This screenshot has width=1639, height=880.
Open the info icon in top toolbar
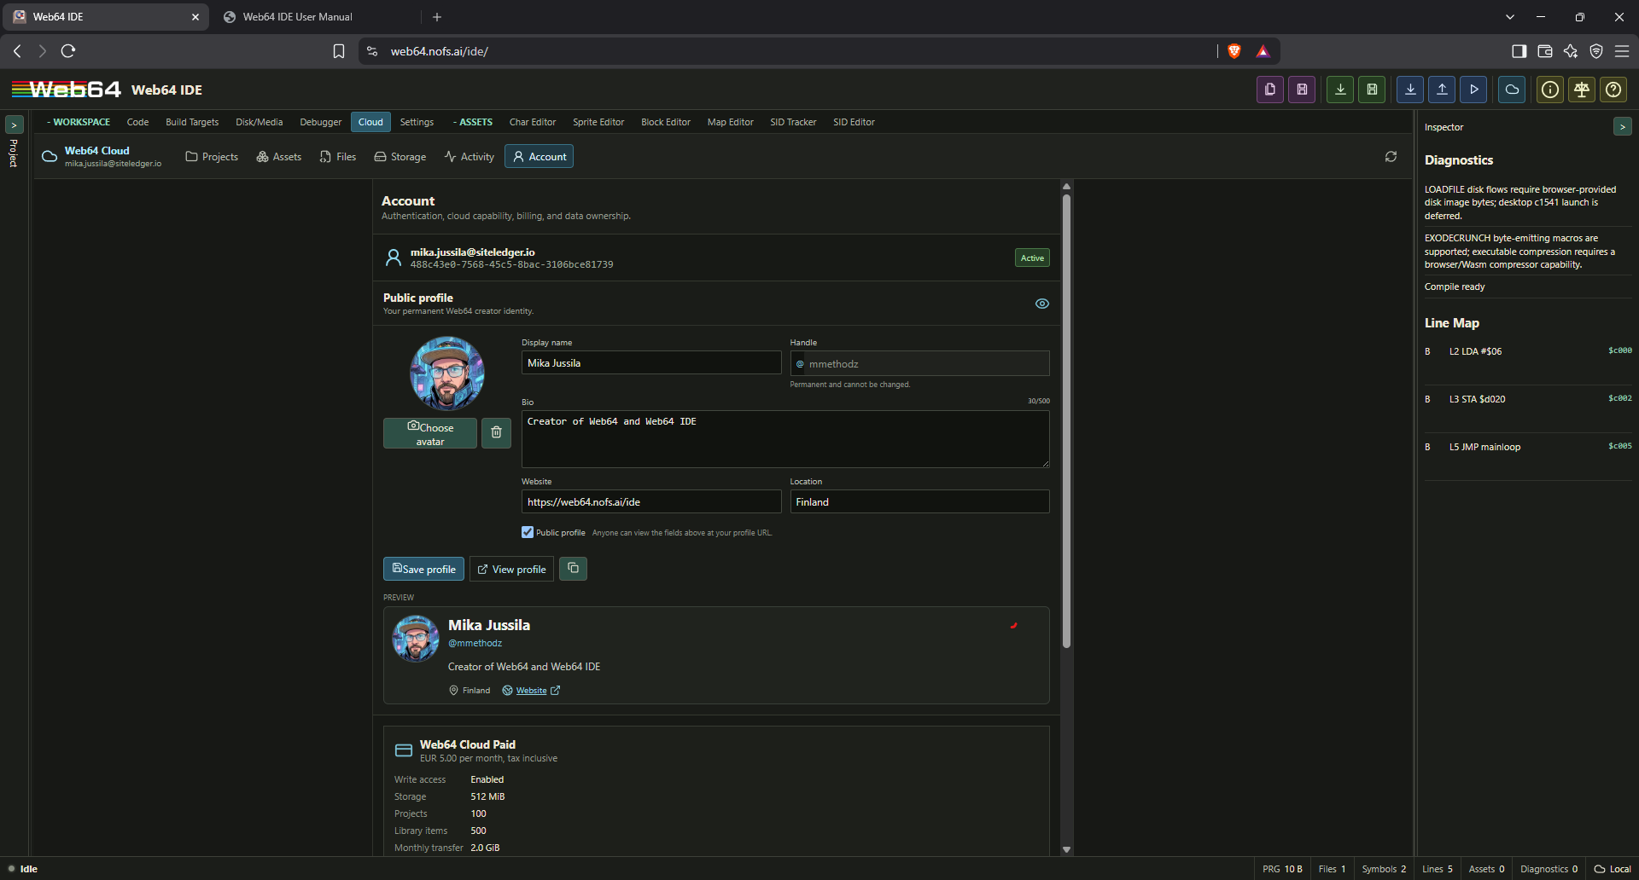tap(1550, 90)
